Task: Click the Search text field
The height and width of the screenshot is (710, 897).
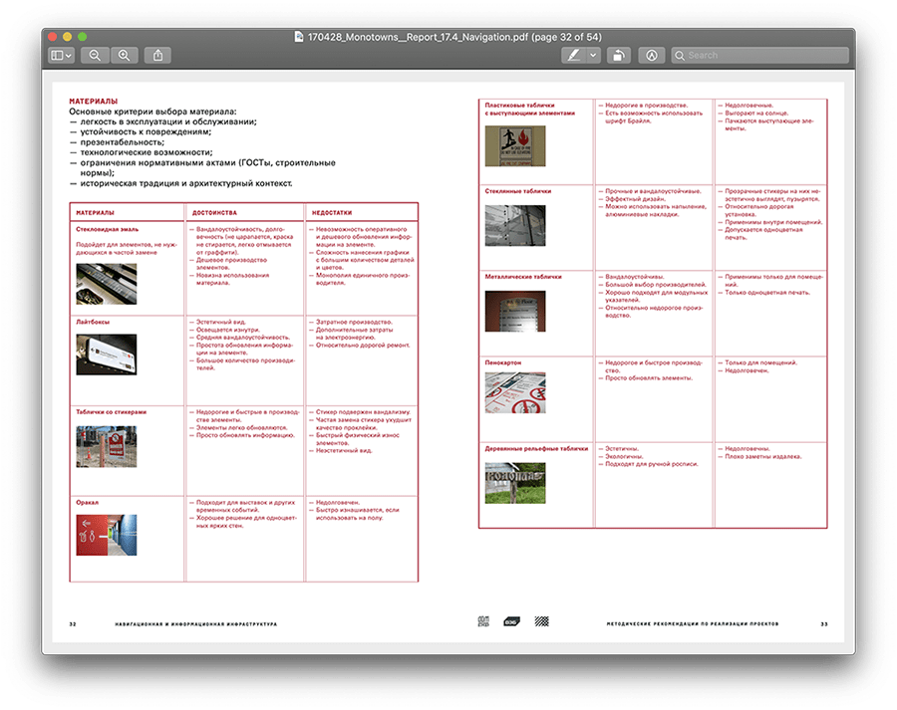Action: tap(762, 56)
